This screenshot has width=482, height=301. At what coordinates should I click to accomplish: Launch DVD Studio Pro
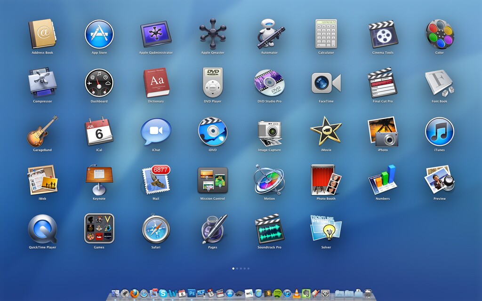pyautogui.click(x=269, y=83)
